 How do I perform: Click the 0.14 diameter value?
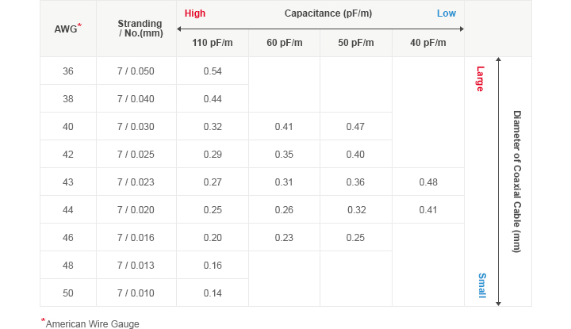click(213, 293)
